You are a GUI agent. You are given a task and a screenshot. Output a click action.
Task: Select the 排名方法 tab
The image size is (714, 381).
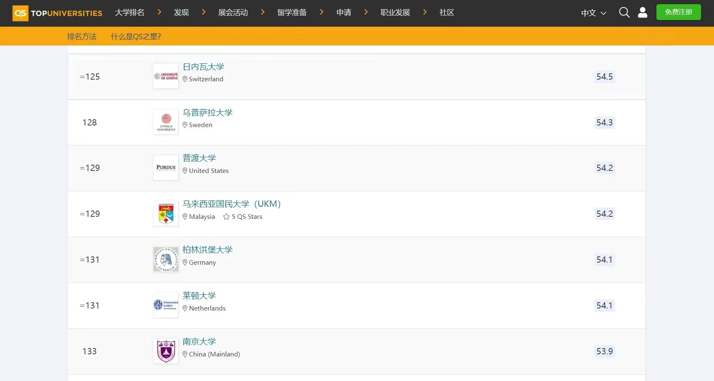[82, 37]
